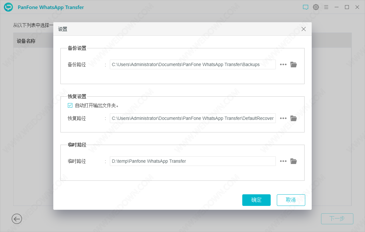Click the 备份路径 field label
This screenshot has height=232, width=365.
pos(77,64)
